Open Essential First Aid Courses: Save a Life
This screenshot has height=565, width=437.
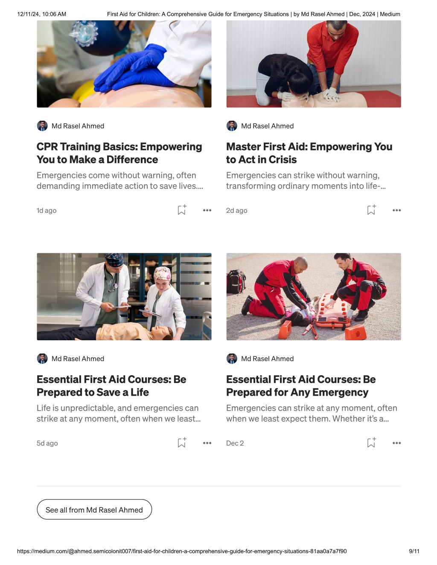click(111, 386)
